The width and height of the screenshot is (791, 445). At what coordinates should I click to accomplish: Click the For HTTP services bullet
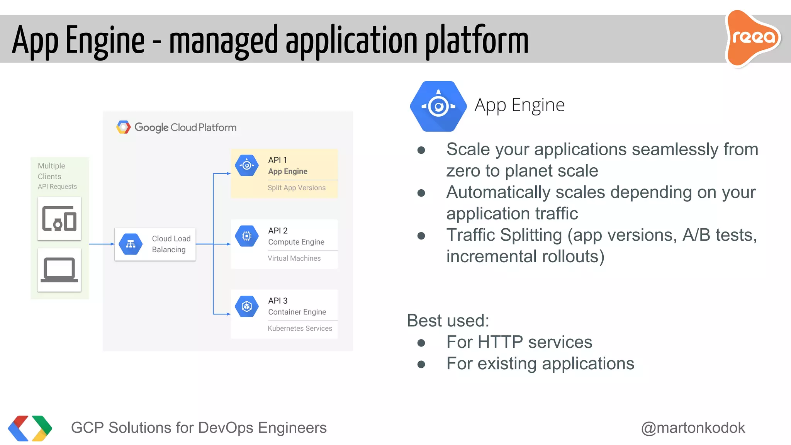pos(519,342)
